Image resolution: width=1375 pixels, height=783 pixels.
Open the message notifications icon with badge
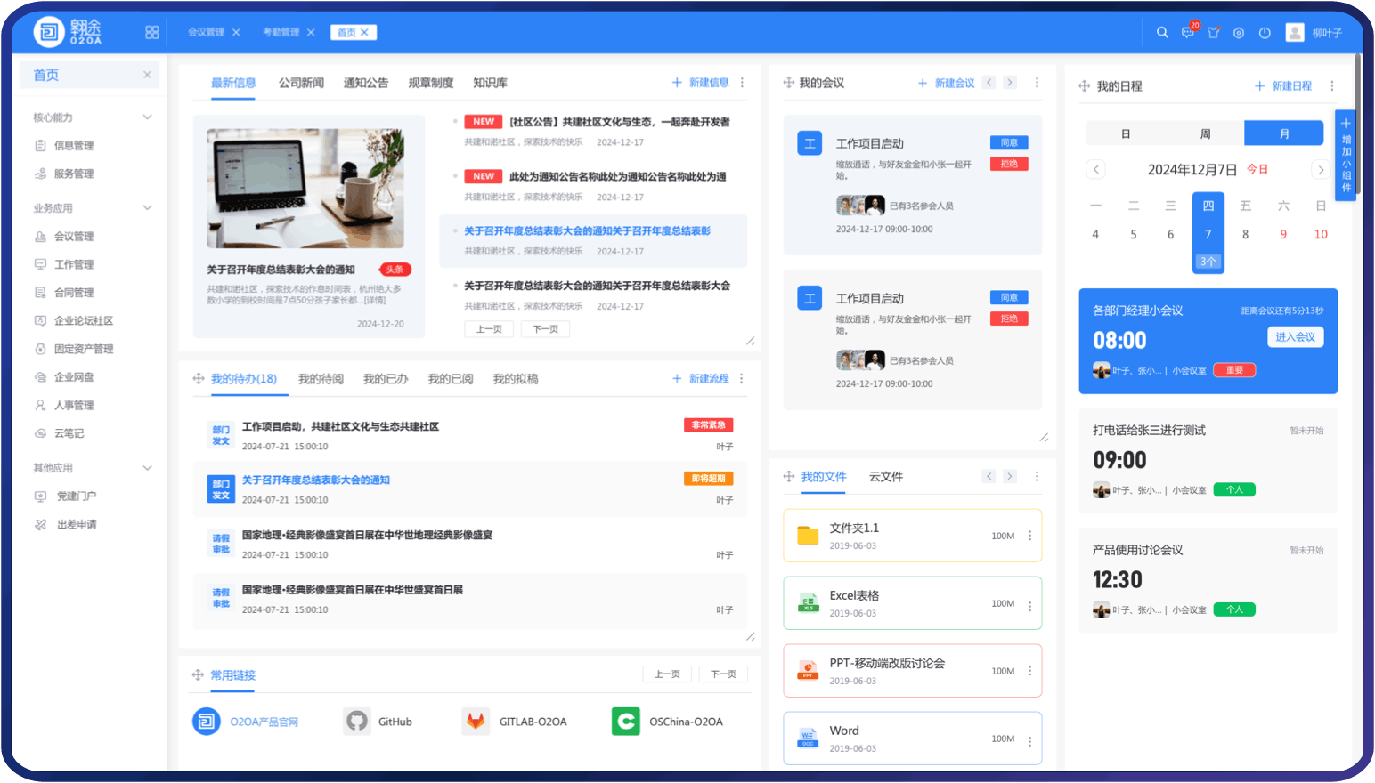tap(1188, 33)
